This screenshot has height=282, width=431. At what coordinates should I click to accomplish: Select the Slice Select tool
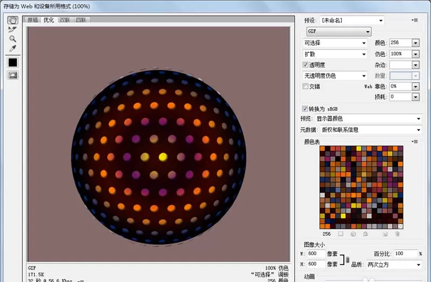(x=12, y=30)
